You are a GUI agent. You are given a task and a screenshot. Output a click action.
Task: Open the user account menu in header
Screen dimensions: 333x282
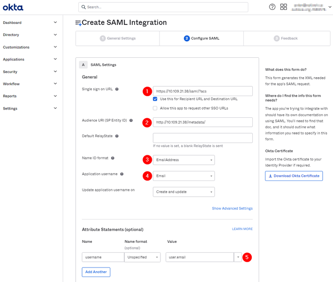pos(311,7)
